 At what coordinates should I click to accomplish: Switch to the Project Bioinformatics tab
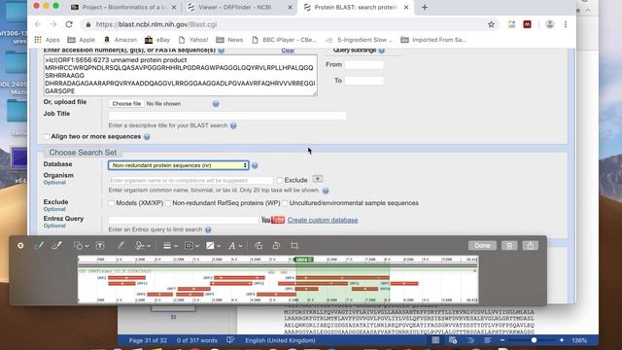[123, 7]
